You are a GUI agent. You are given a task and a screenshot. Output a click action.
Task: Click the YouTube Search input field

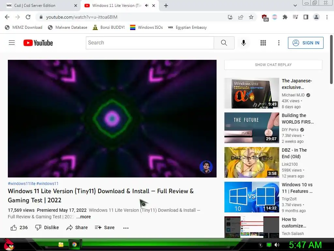point(150,43)
